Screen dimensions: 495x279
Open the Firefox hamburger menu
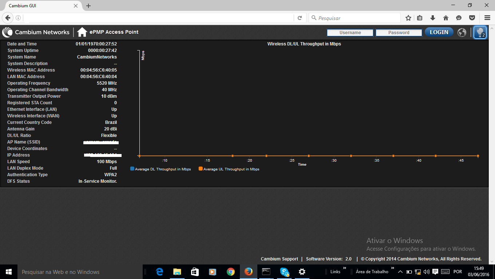[487, 18]
